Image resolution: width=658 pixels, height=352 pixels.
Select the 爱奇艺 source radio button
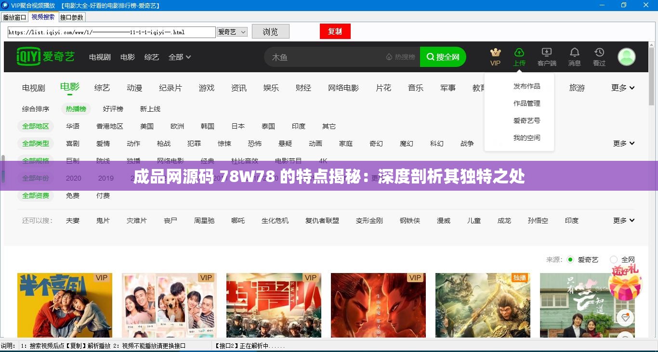pos(571,259)
